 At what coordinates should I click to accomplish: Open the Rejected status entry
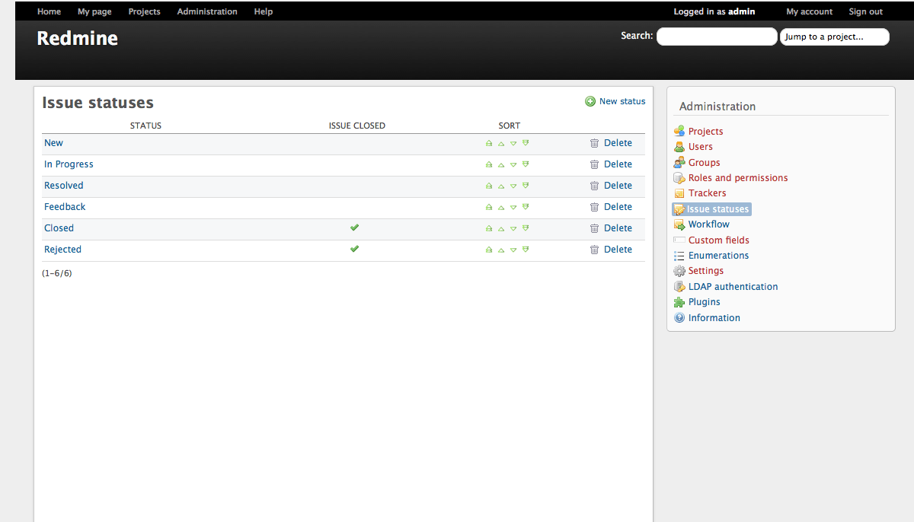pos(62,250)
